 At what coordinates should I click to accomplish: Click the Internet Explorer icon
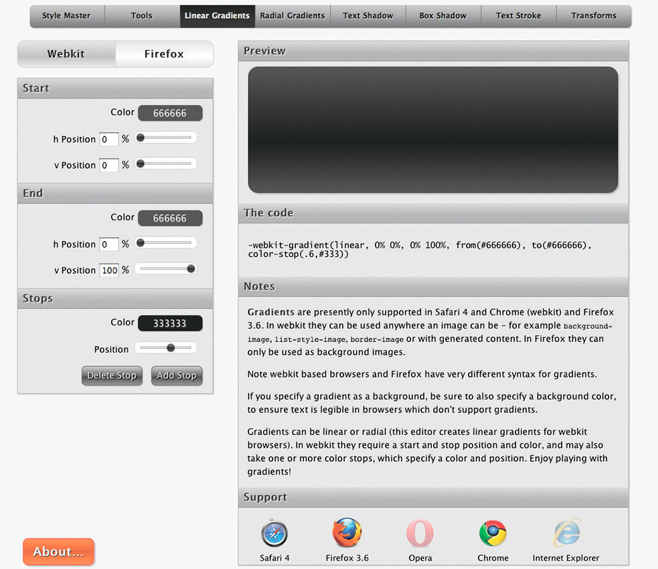coord(566,533)
